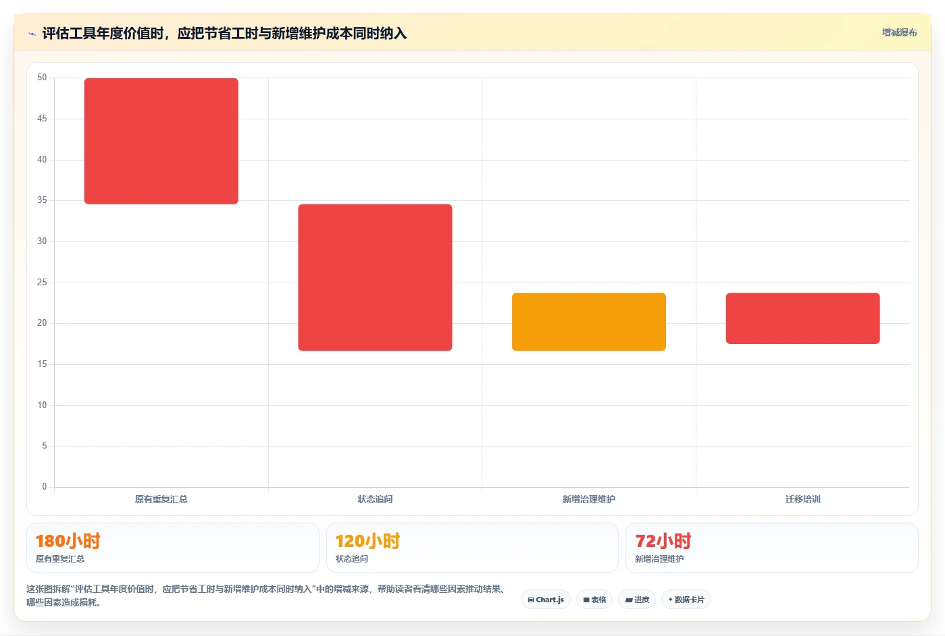Click the 表格 tag
The image size is (945, 636).
click(x=594, y=600)
